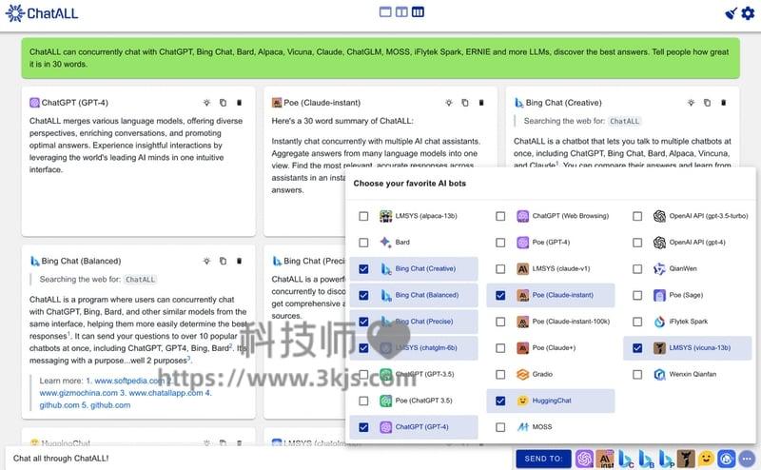Select Poe (Sage) bot label
Screen dimensions: 761x470
[686, 295]
